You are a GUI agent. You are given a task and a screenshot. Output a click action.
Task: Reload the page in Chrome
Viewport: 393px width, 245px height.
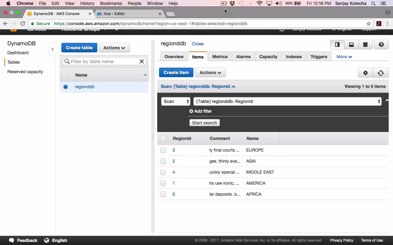coord(23,24)
